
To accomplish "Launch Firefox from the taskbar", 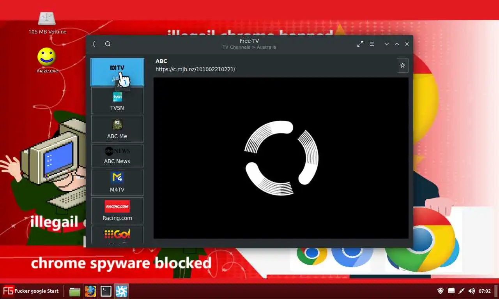I will (x=90, y=291).
